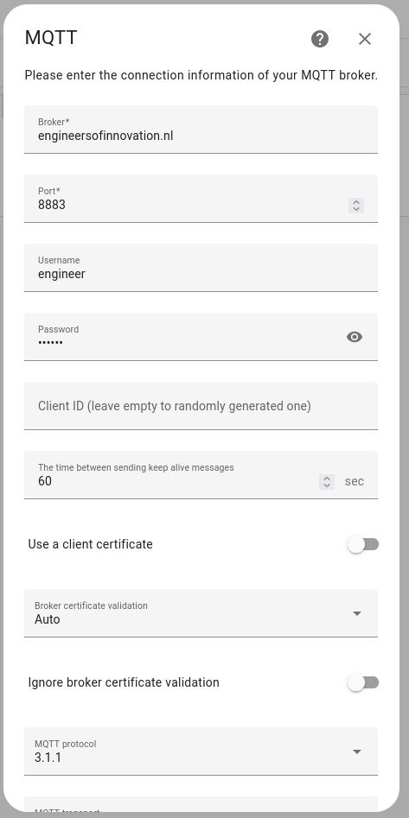This screenshot has width=409, height=818.
Task: Focus the Password input field
Action: [x=201, y=337]
